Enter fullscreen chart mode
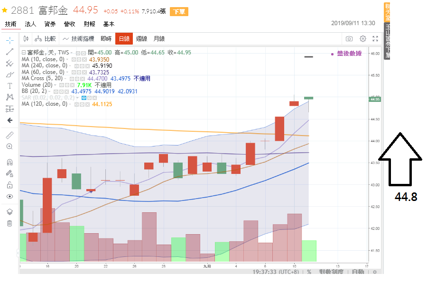 tap(375, 39)
